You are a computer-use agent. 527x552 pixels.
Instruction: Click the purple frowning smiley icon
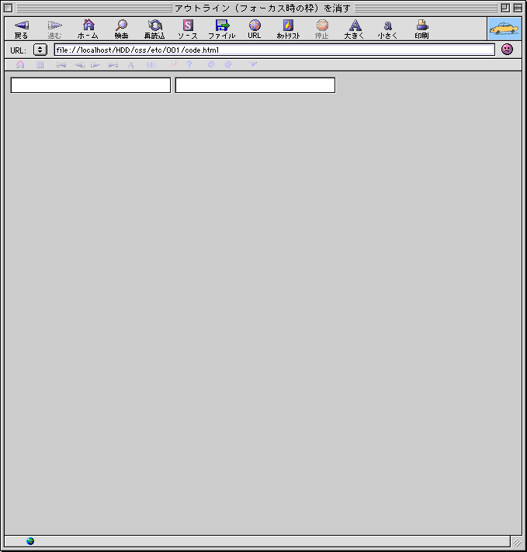coord(508,49)
